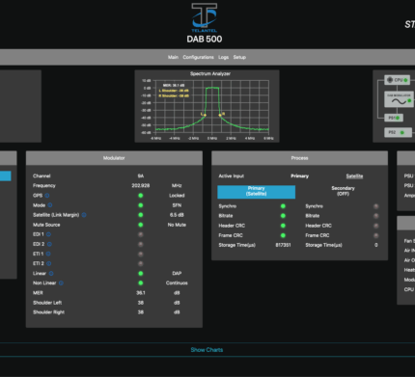Expand the Show Charts section

pos(207,350)
